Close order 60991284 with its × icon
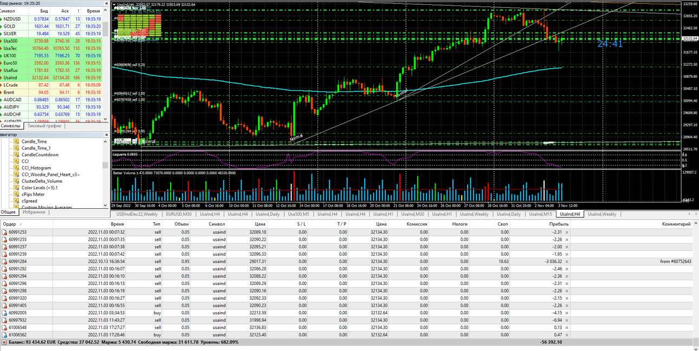The height and width of the screenshot is (351, 699). 567,261
